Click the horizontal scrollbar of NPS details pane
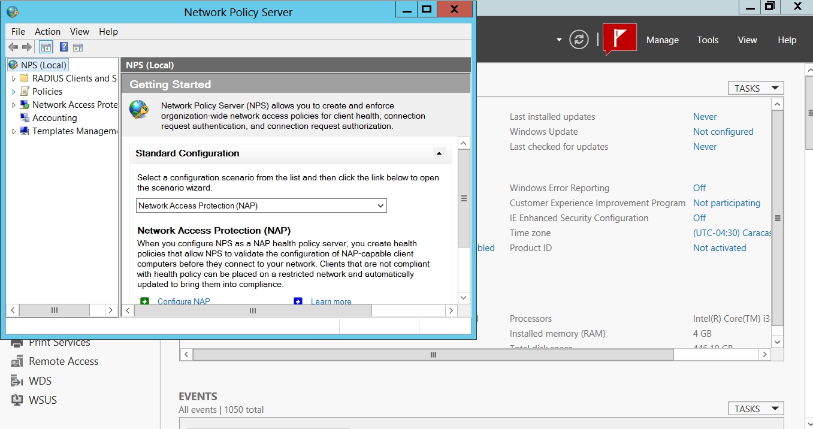This screenshot has height=429, width=813. [252, 310]
